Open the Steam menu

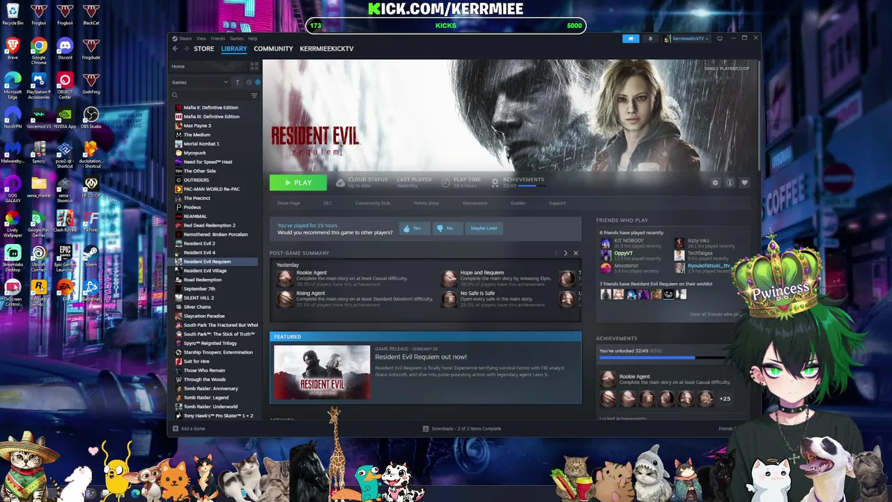(x=184, y=38)
